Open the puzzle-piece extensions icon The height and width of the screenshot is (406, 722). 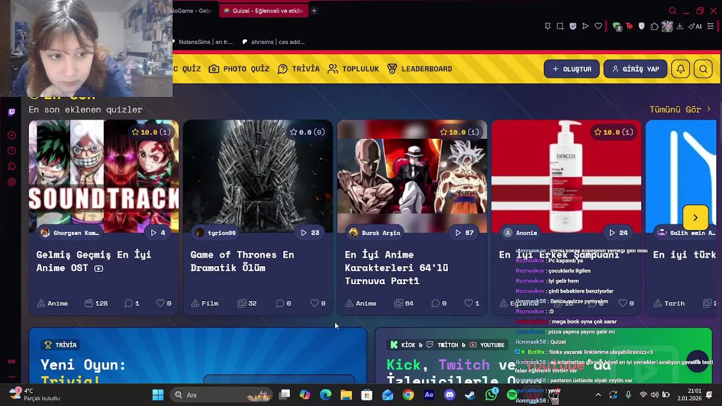pyautogui.click(x=654, y=27)
